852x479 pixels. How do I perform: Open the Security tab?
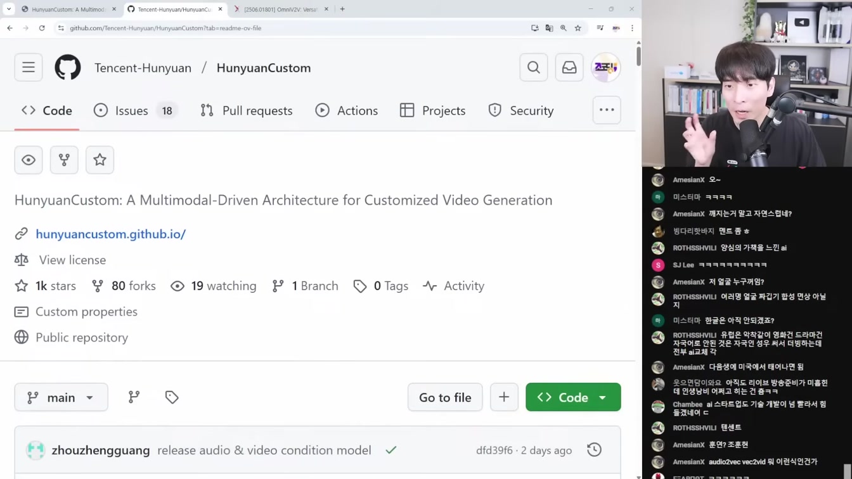tap(521, 110)
